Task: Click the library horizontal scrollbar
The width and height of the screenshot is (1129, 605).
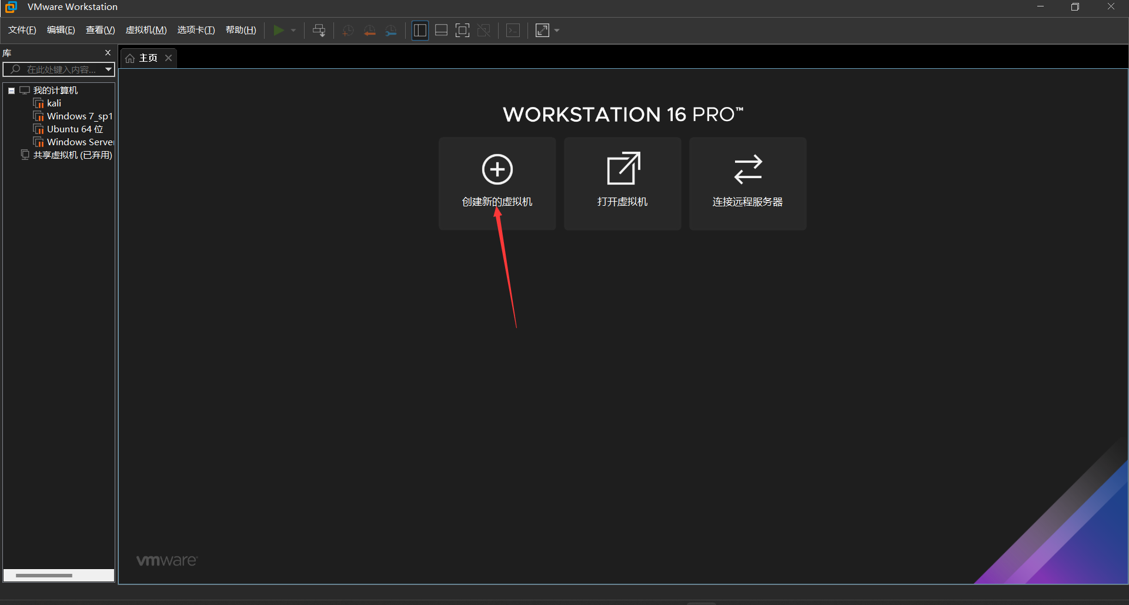Action: [x=44, y=576]
